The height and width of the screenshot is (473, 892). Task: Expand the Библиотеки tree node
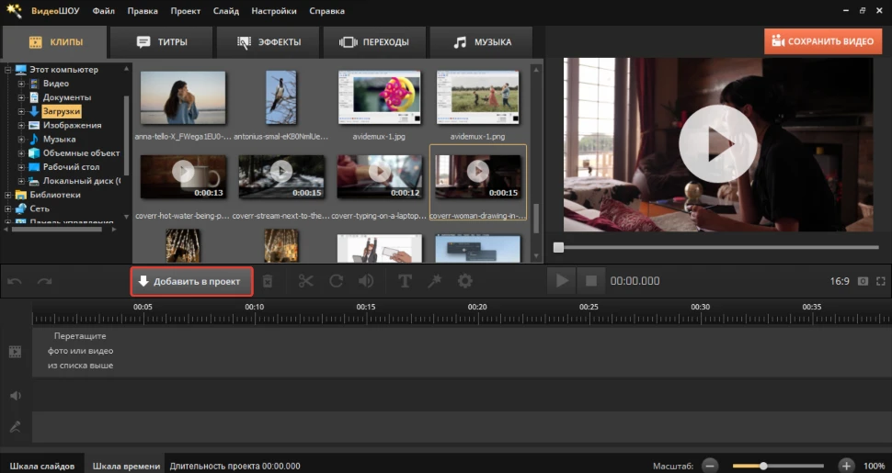(8, 195)
